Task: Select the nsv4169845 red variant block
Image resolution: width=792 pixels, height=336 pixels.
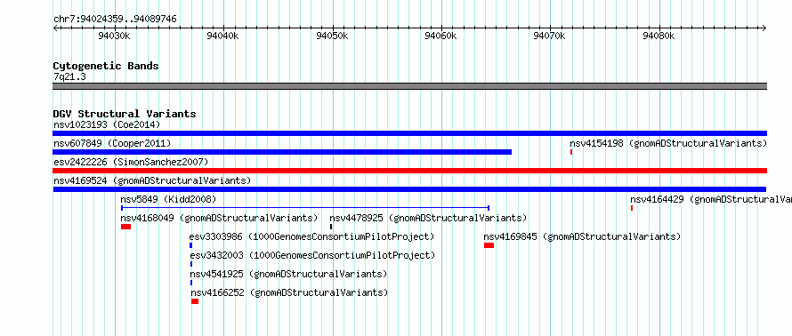Action: (x=489, y=245)
